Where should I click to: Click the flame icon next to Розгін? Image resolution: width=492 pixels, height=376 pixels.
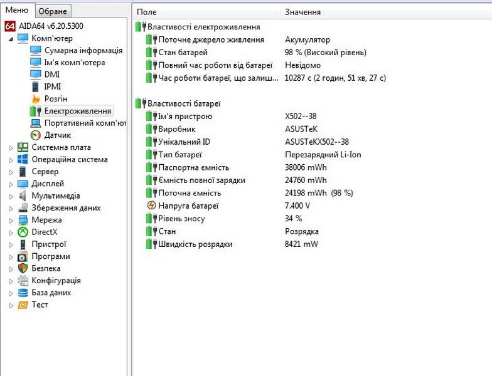(x=35, y=99)
